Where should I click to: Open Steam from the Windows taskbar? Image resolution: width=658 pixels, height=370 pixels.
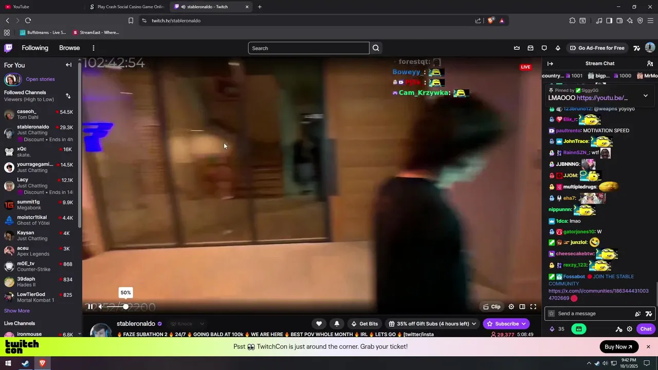[x=25, y=363]
